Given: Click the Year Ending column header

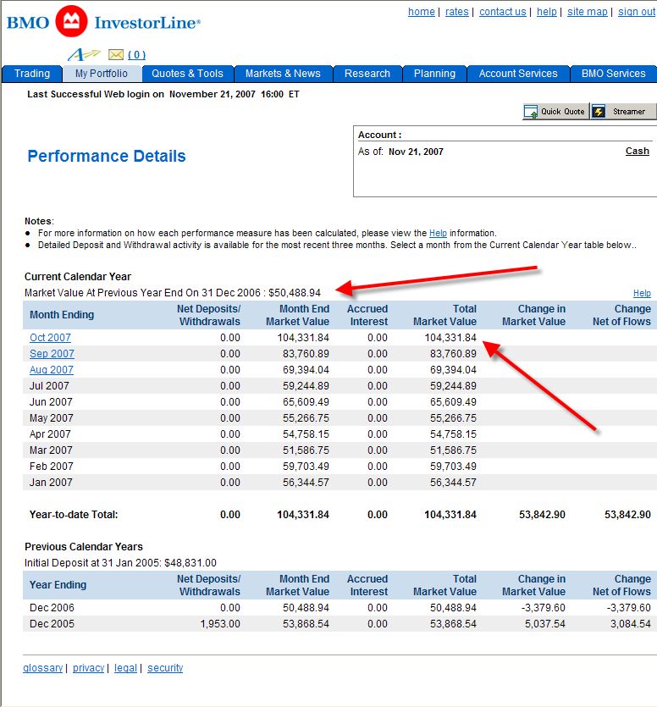Looking at the screenshot, I should 58,585.
